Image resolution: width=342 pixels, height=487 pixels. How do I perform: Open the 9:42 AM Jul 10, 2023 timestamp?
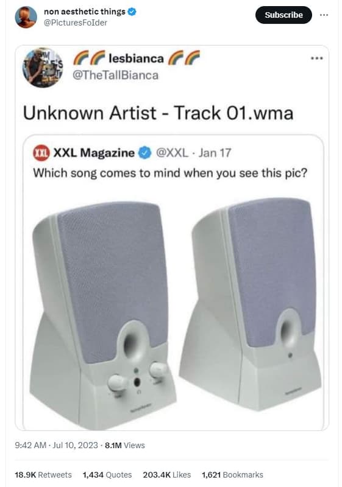coord(56,445)
